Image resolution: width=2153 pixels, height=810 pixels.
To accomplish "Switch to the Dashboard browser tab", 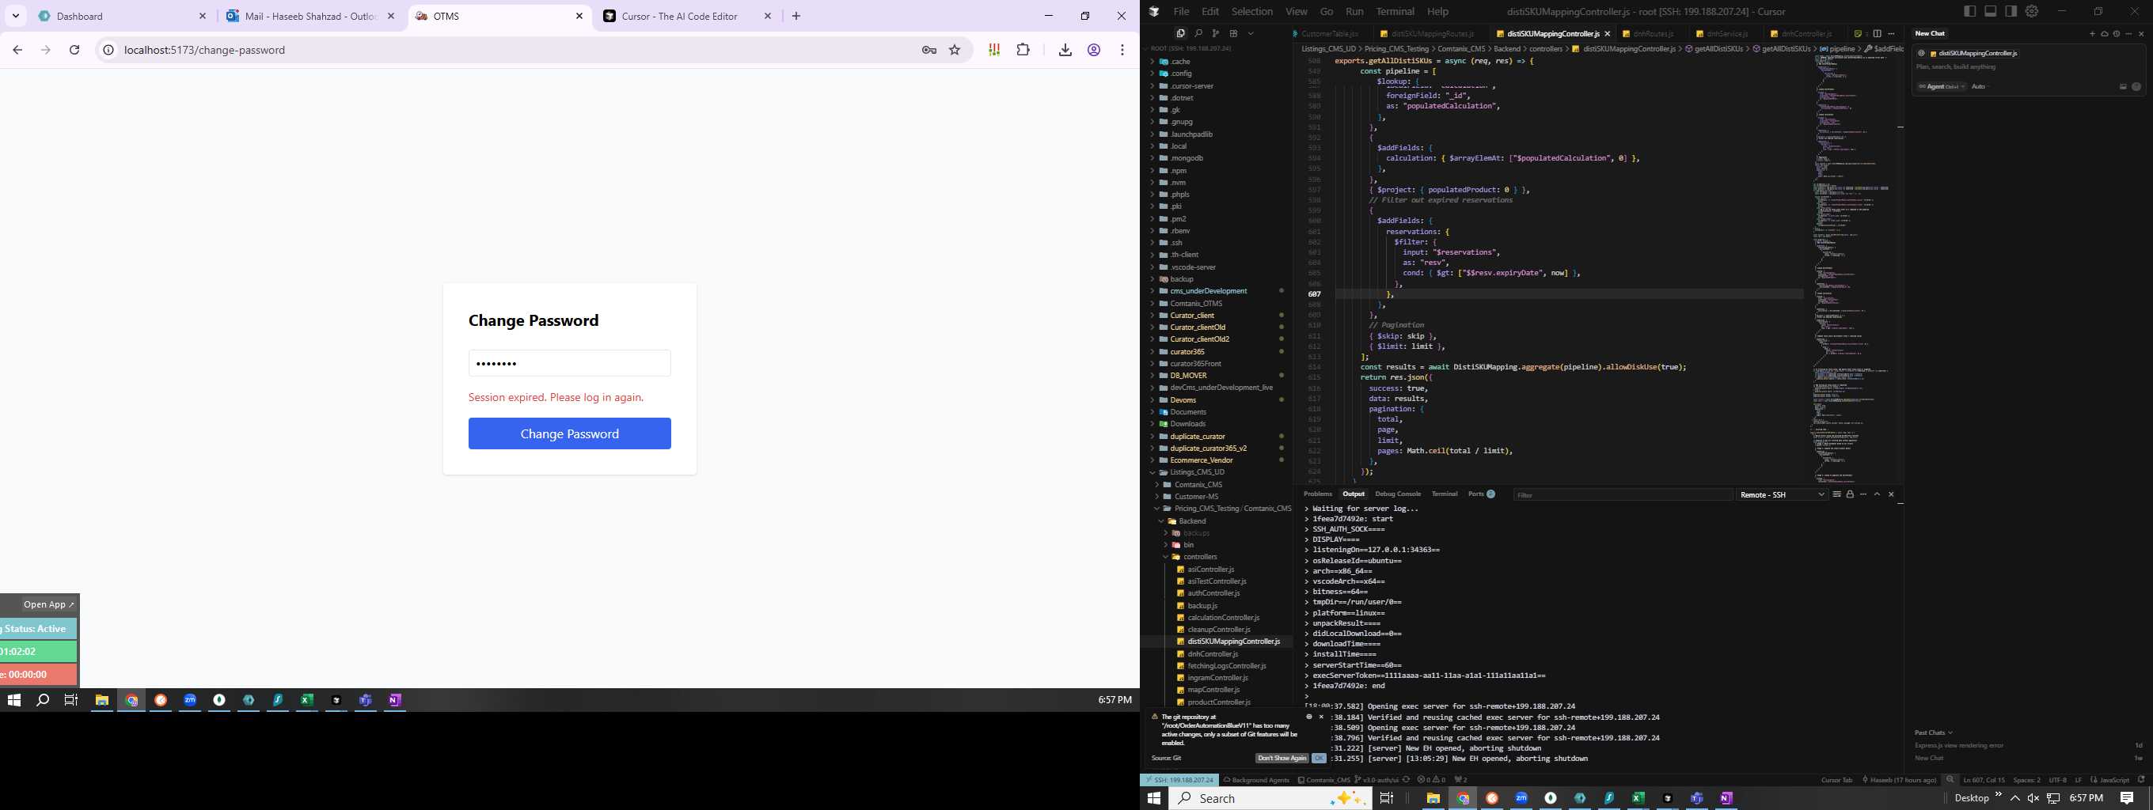I will (x=122, y=16).
